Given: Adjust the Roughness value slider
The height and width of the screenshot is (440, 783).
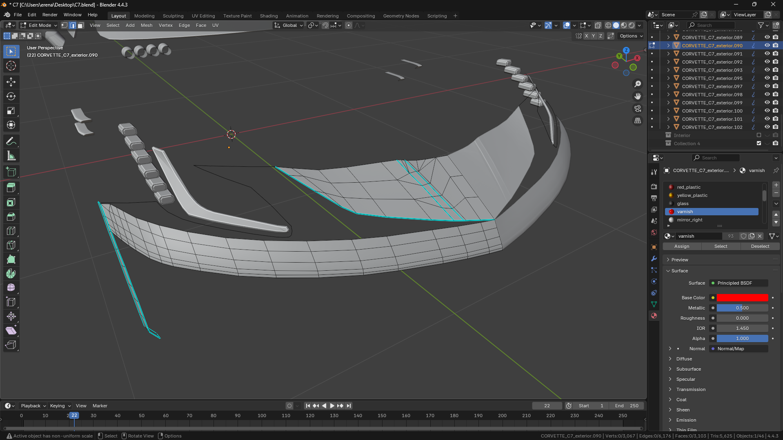Looking at the screenshot, I should point(742,318).
